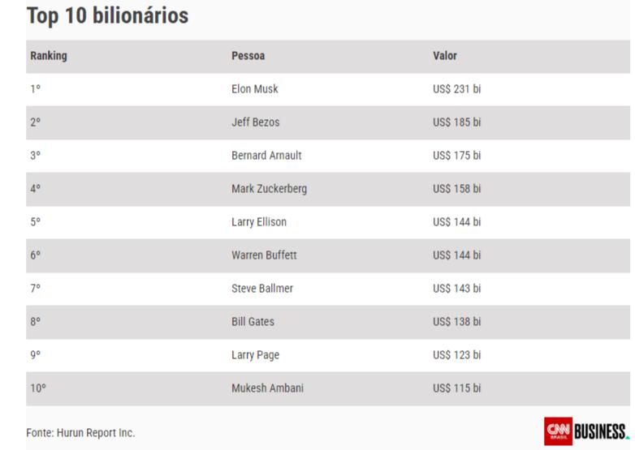This screenshot has height=450, width=635.
Task: Click Warren Buffett in the list
Action: [x=264, y=255]
